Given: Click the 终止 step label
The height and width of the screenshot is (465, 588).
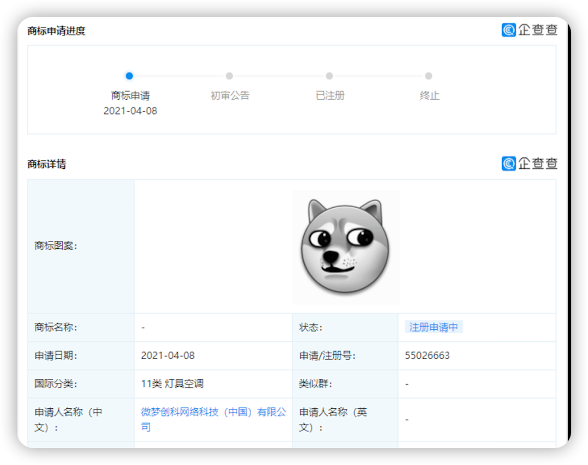Looking at the screenshot, I should [x=430, y=95].
